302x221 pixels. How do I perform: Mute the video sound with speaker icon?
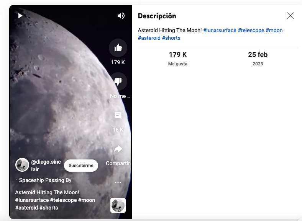coord(121,16)
